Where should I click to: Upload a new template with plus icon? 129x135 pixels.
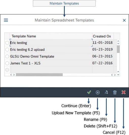point(98,92)
